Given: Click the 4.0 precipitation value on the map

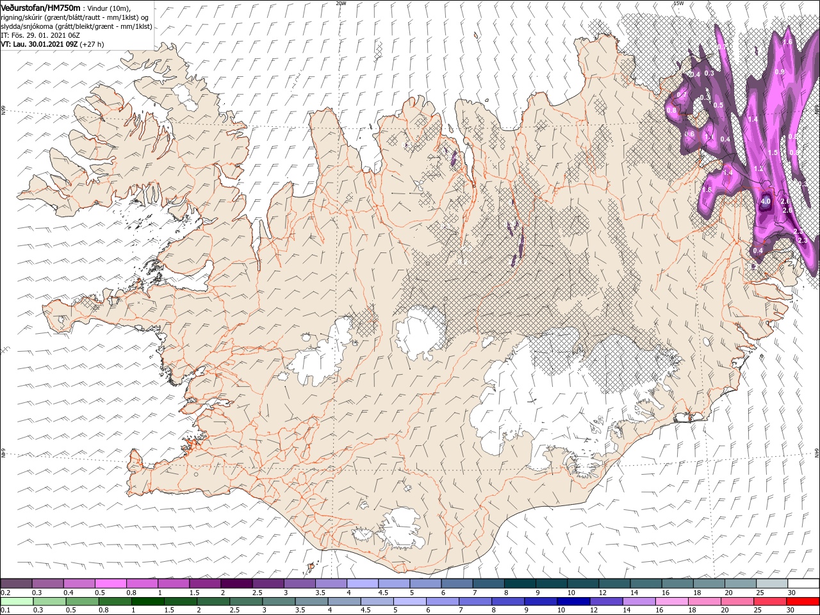Looking at the screenshot, I should [x=765, y=201].
